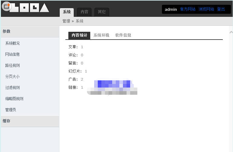
Task: Click the 浏览网站 link
Action: (x=206, y=9)
